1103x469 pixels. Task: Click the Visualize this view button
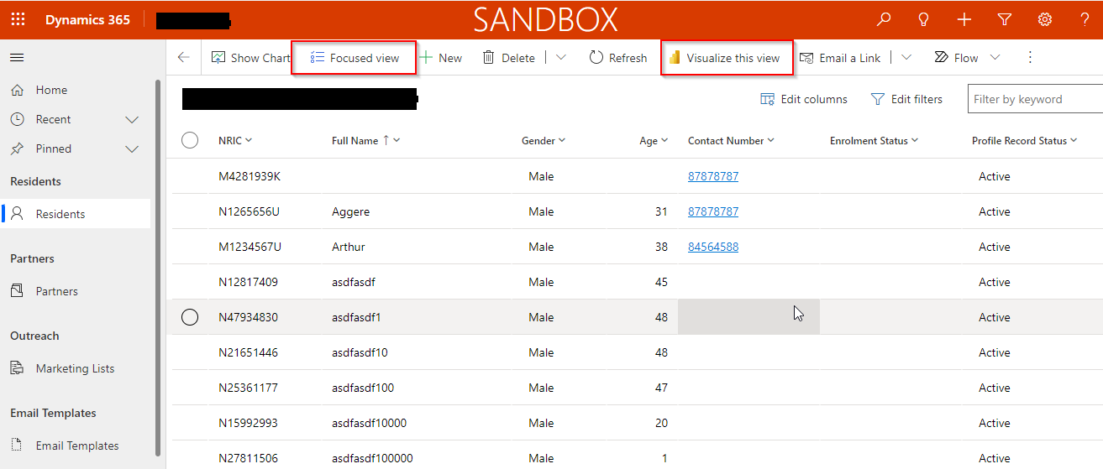click(x=726, y=58)
